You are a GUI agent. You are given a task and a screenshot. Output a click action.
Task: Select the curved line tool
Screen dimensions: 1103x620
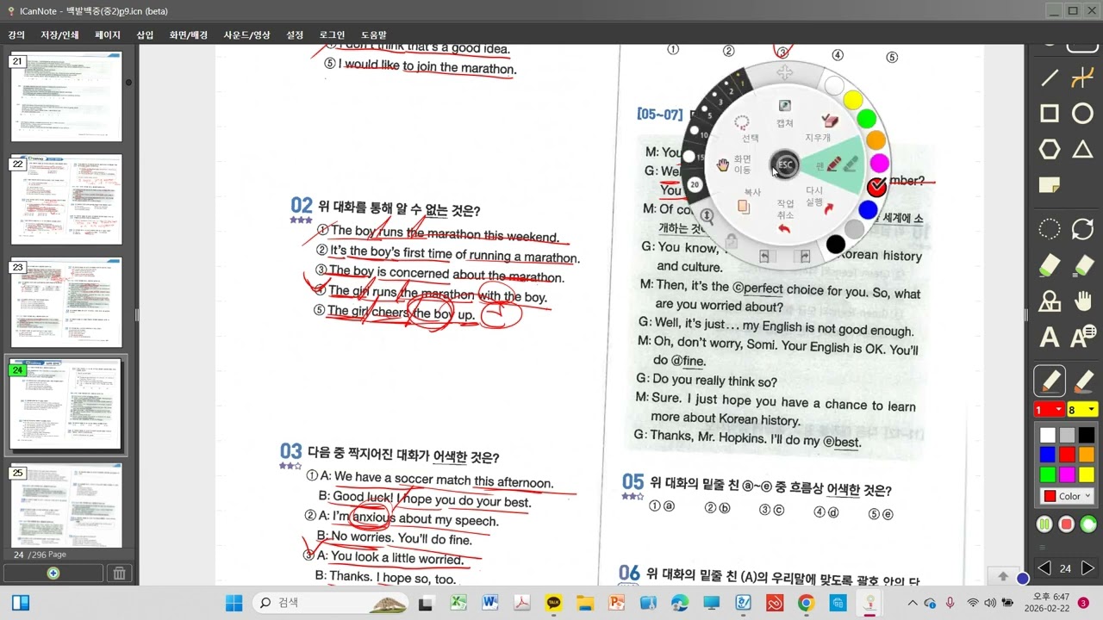coord(1082,78)
